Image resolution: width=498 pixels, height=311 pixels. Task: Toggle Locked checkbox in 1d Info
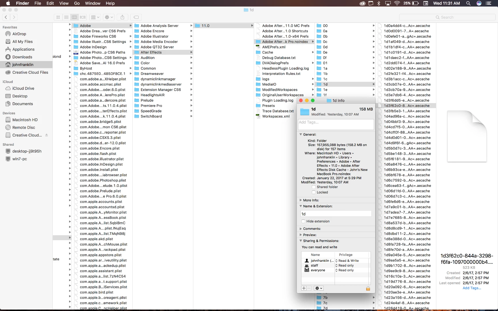[x=314, y=192]
